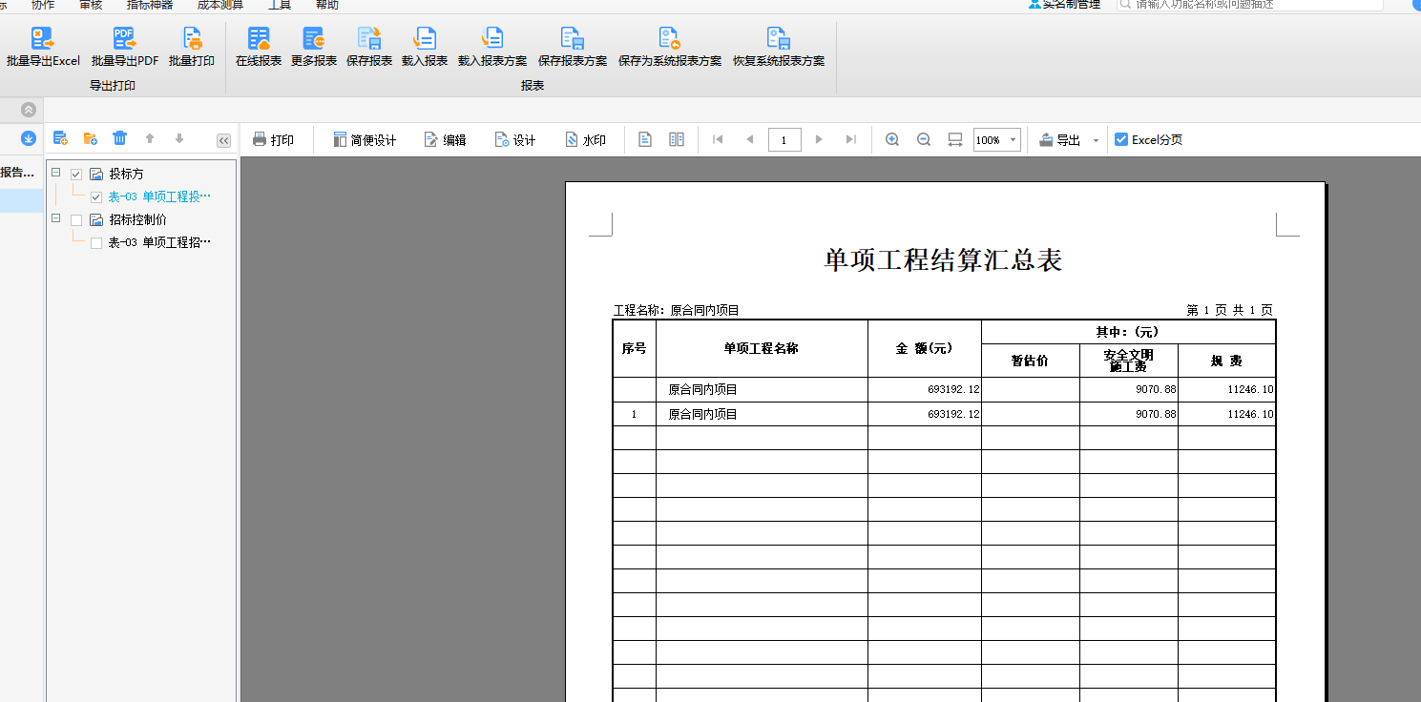Click the 批量打印 icon
Screen dimensions: 1421x702
[192, 38]
